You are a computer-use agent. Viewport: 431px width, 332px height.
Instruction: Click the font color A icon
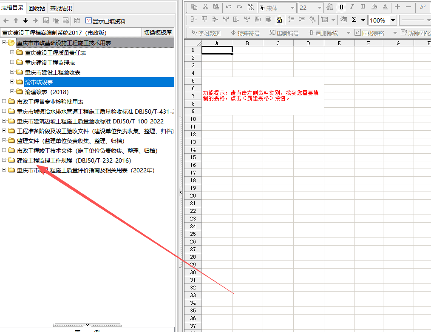click(x=386, y=7)
